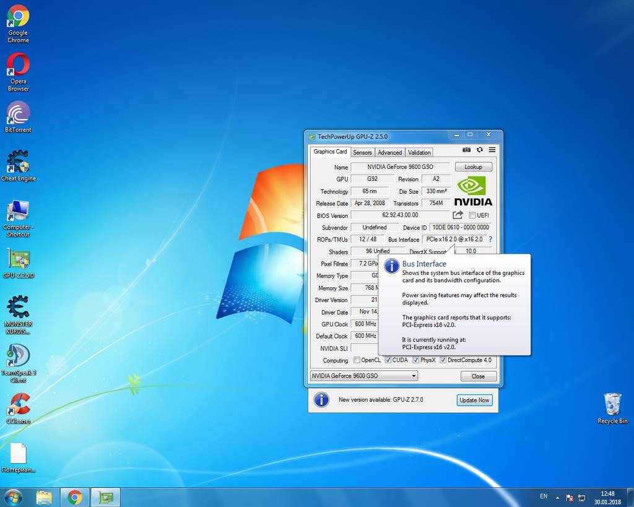The width and height of the screenshot is (634, 507).
Task: Switch to the Sensors tab
Action: click(x=362, y=152)
